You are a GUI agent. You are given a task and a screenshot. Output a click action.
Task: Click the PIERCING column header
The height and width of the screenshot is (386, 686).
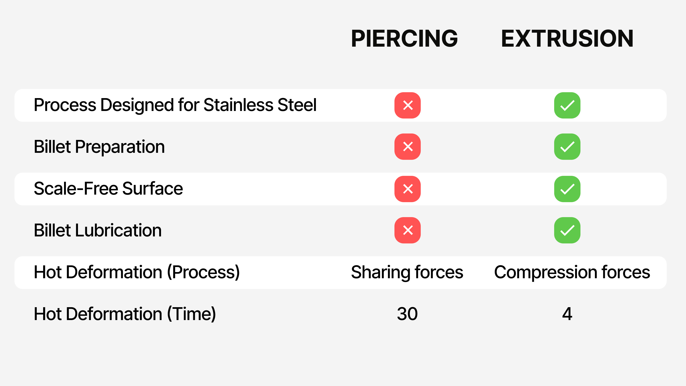click(404, 39)
